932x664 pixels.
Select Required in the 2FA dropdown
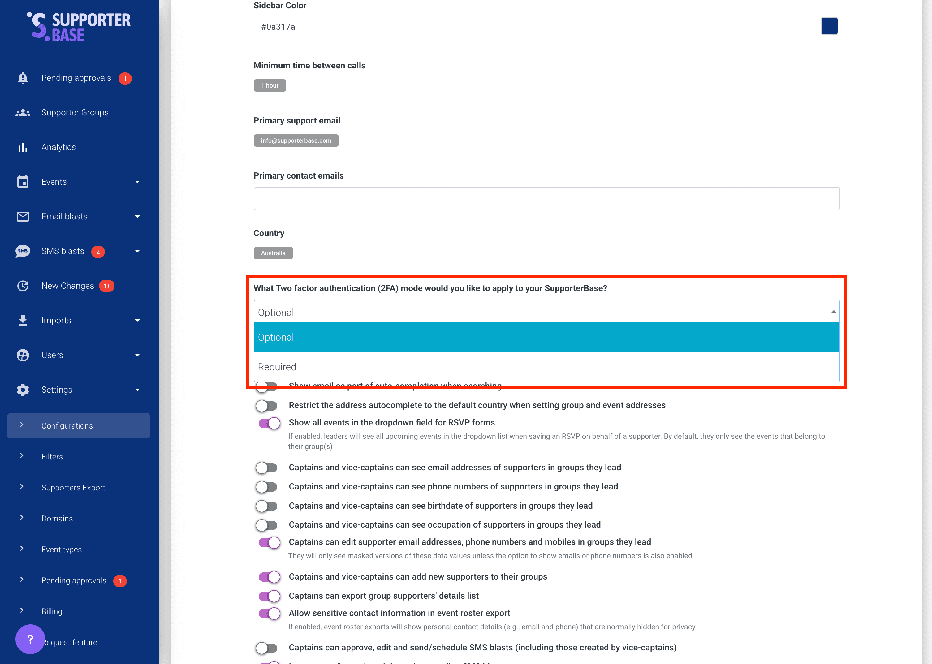pyautogui.click(x=277, y=367)
